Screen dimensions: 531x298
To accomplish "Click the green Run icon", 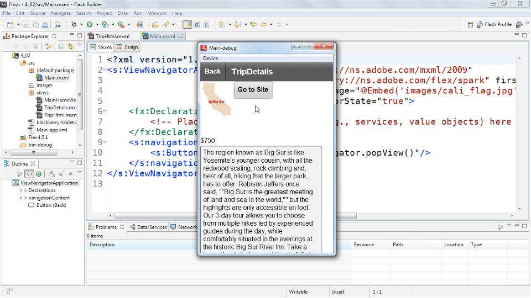I will click(90, 24).
